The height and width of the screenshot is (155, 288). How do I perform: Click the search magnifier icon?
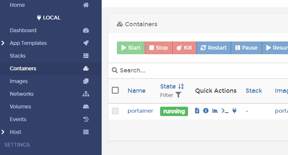coord(115,70)
